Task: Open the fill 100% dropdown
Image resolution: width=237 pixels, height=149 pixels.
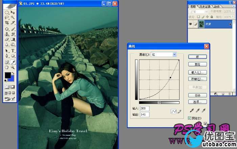Action: tap(233, 17)
